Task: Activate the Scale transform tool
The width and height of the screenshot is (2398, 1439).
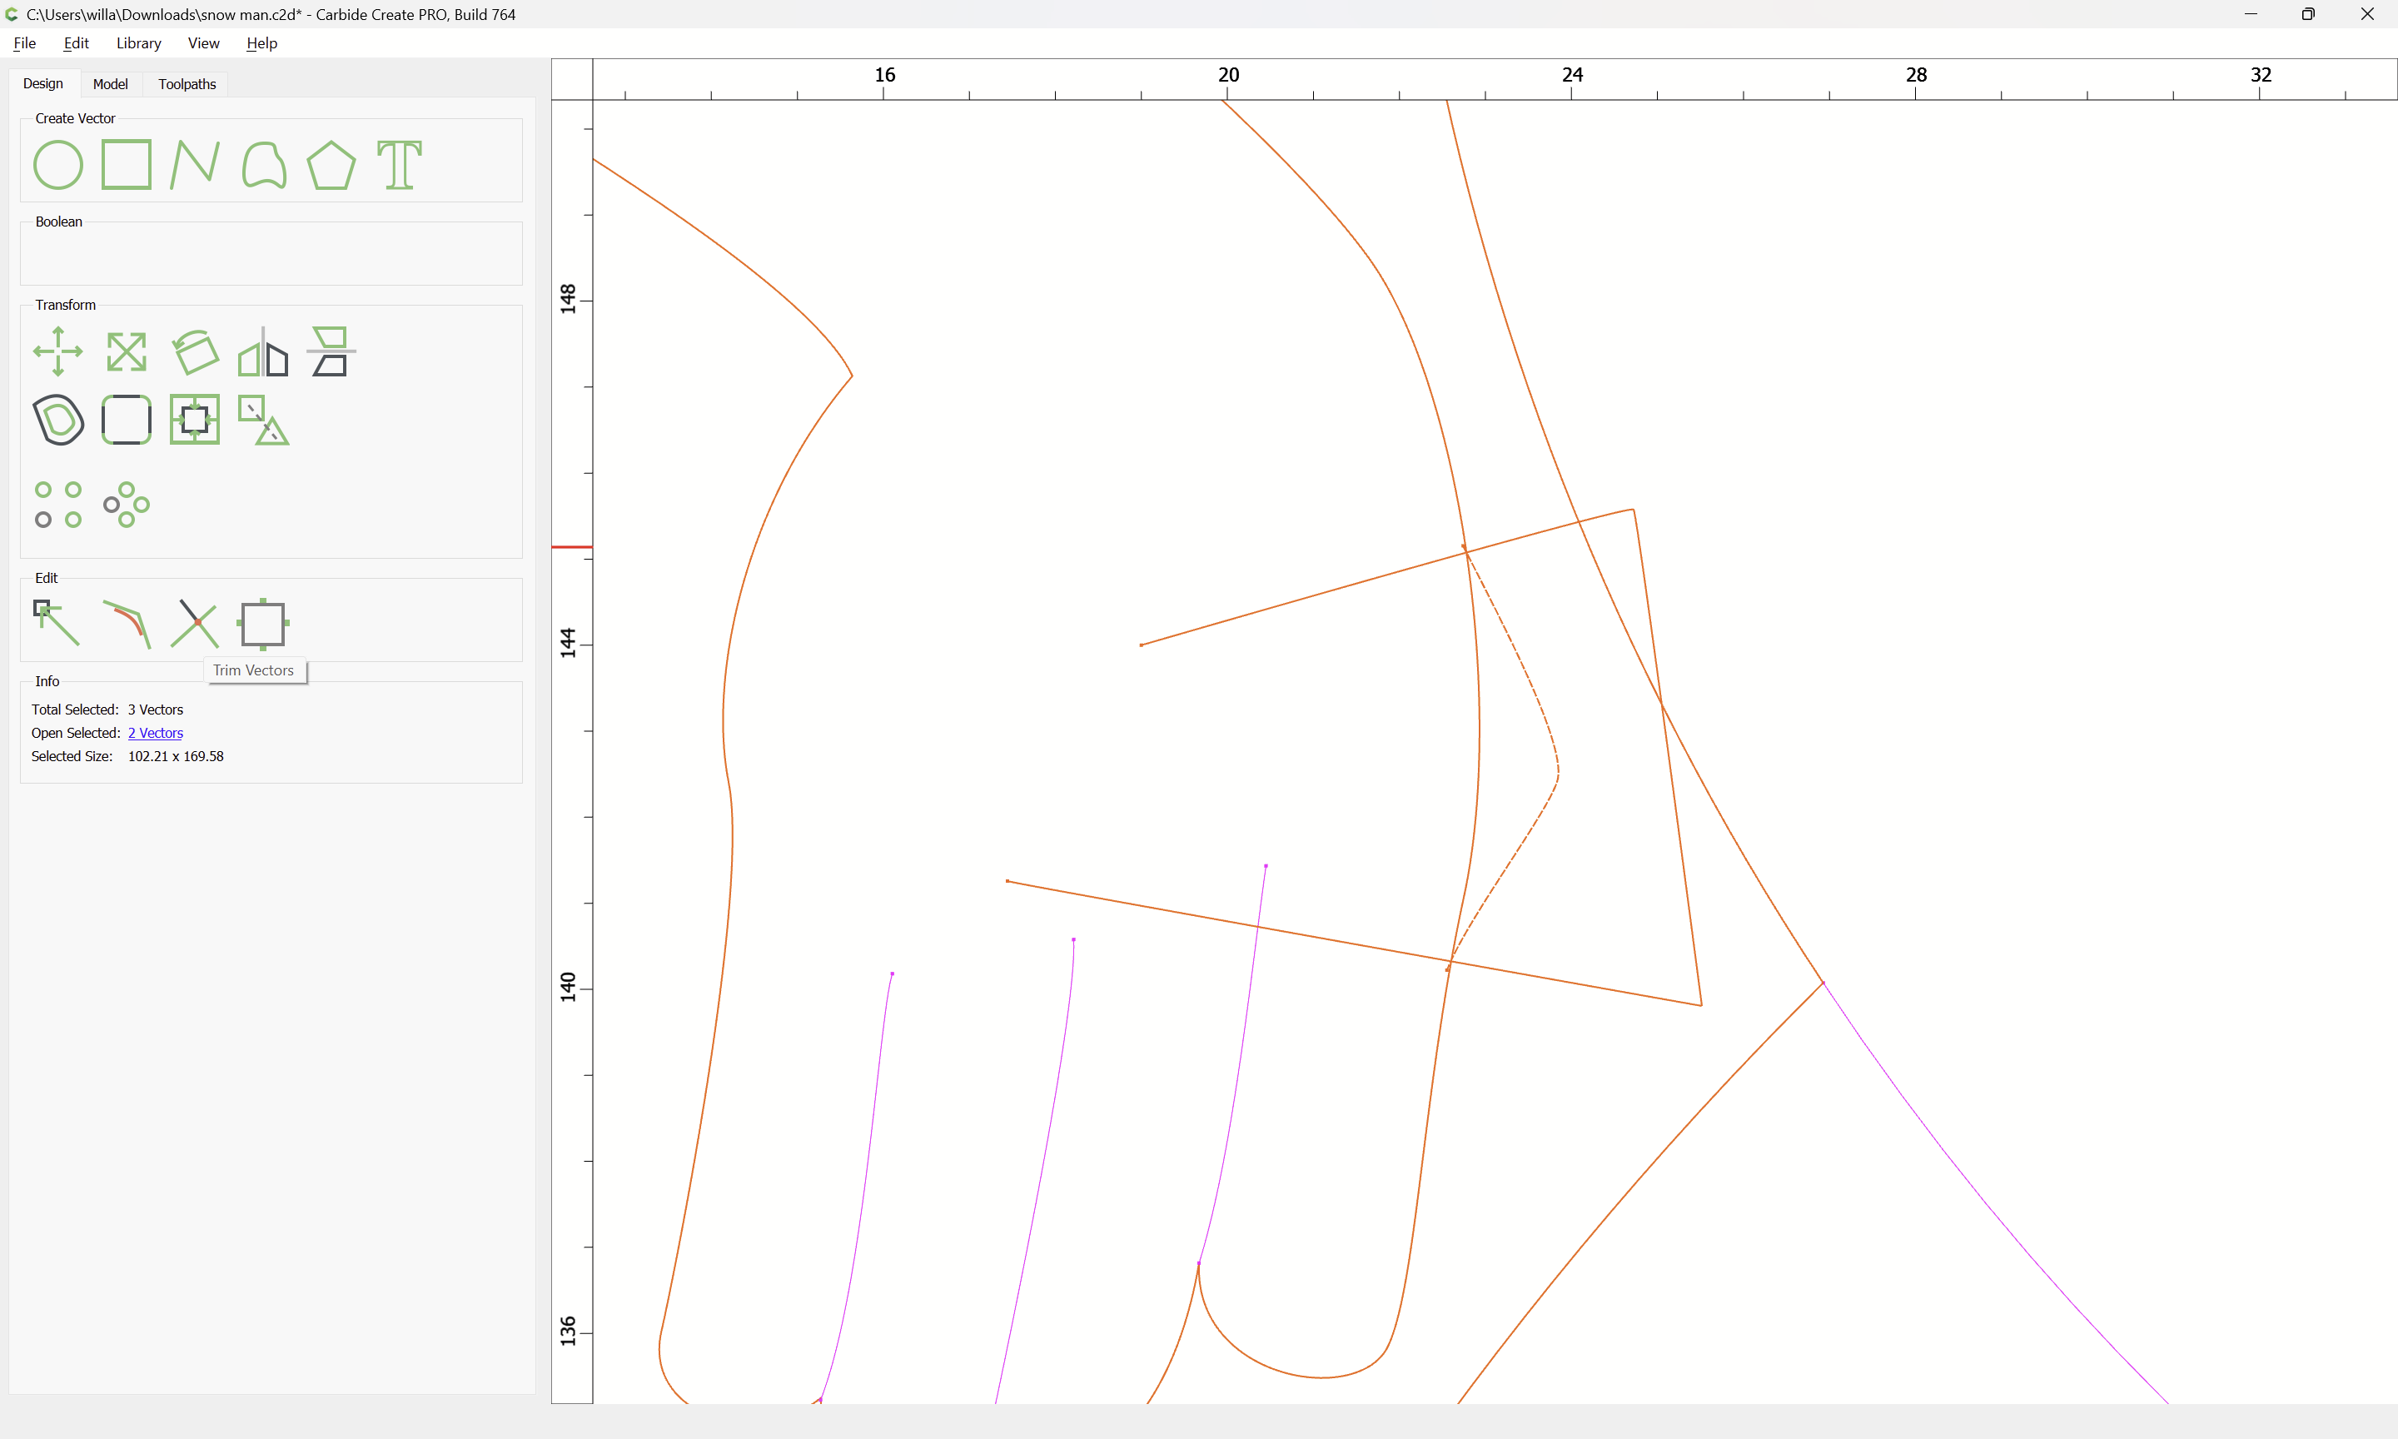Action: (x=126, y=351)
